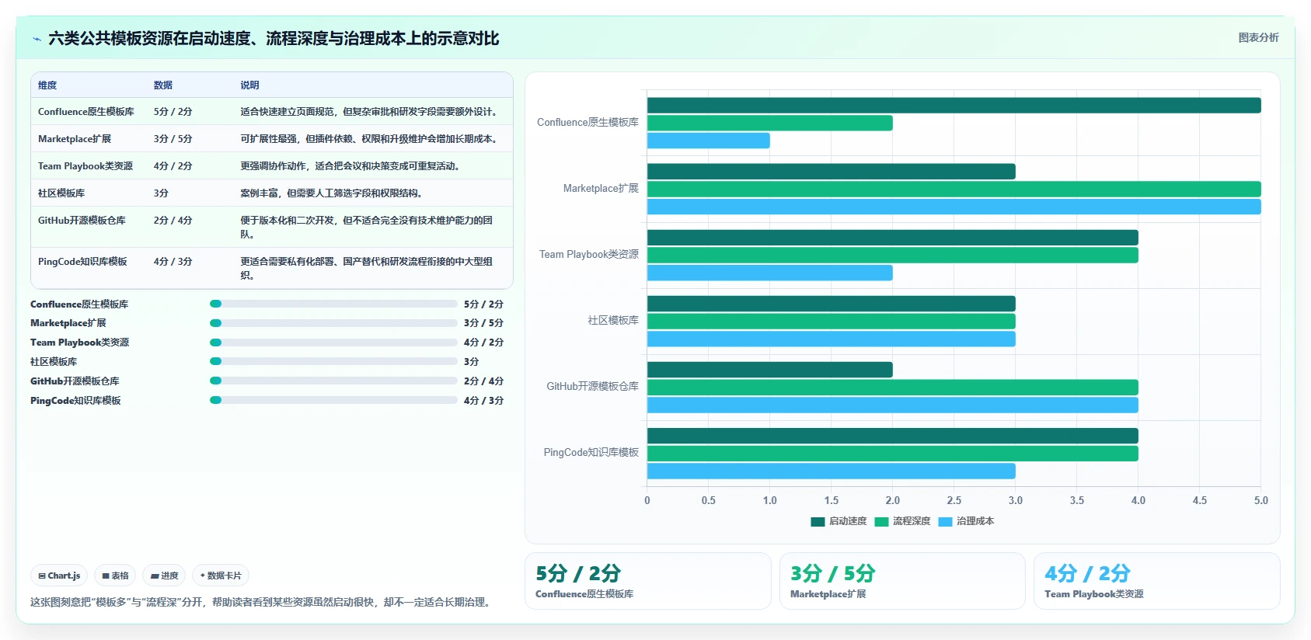Click the description starting 可扩展性最强
Image resolution: width=1311 pixels, height=640 pixels.
[368, 139]
